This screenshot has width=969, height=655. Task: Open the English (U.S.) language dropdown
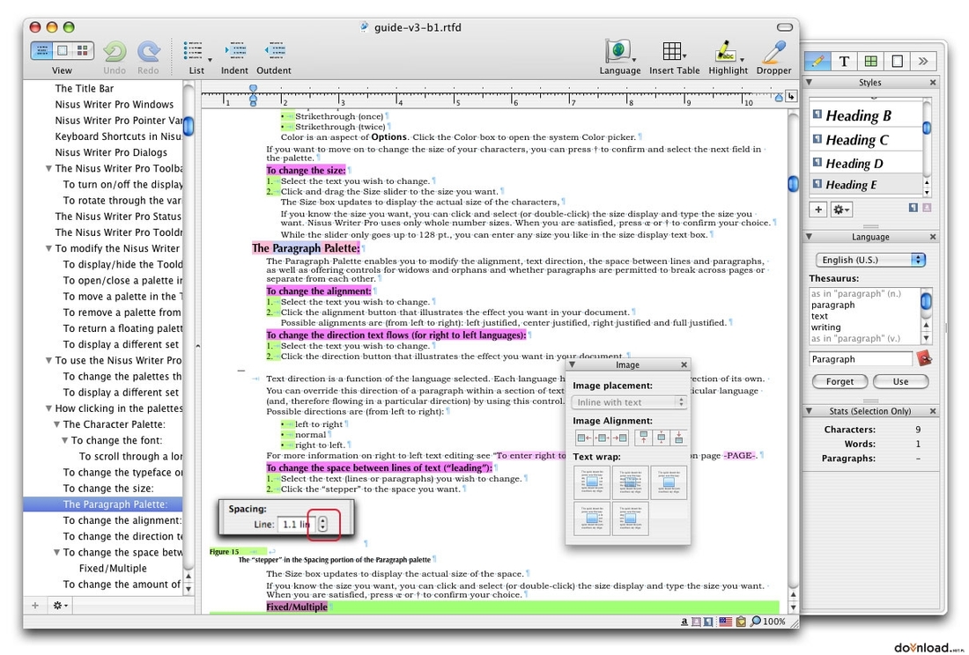click(870, 260)
